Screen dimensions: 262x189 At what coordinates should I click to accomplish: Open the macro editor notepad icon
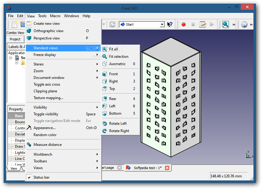[x=203, y=24]
